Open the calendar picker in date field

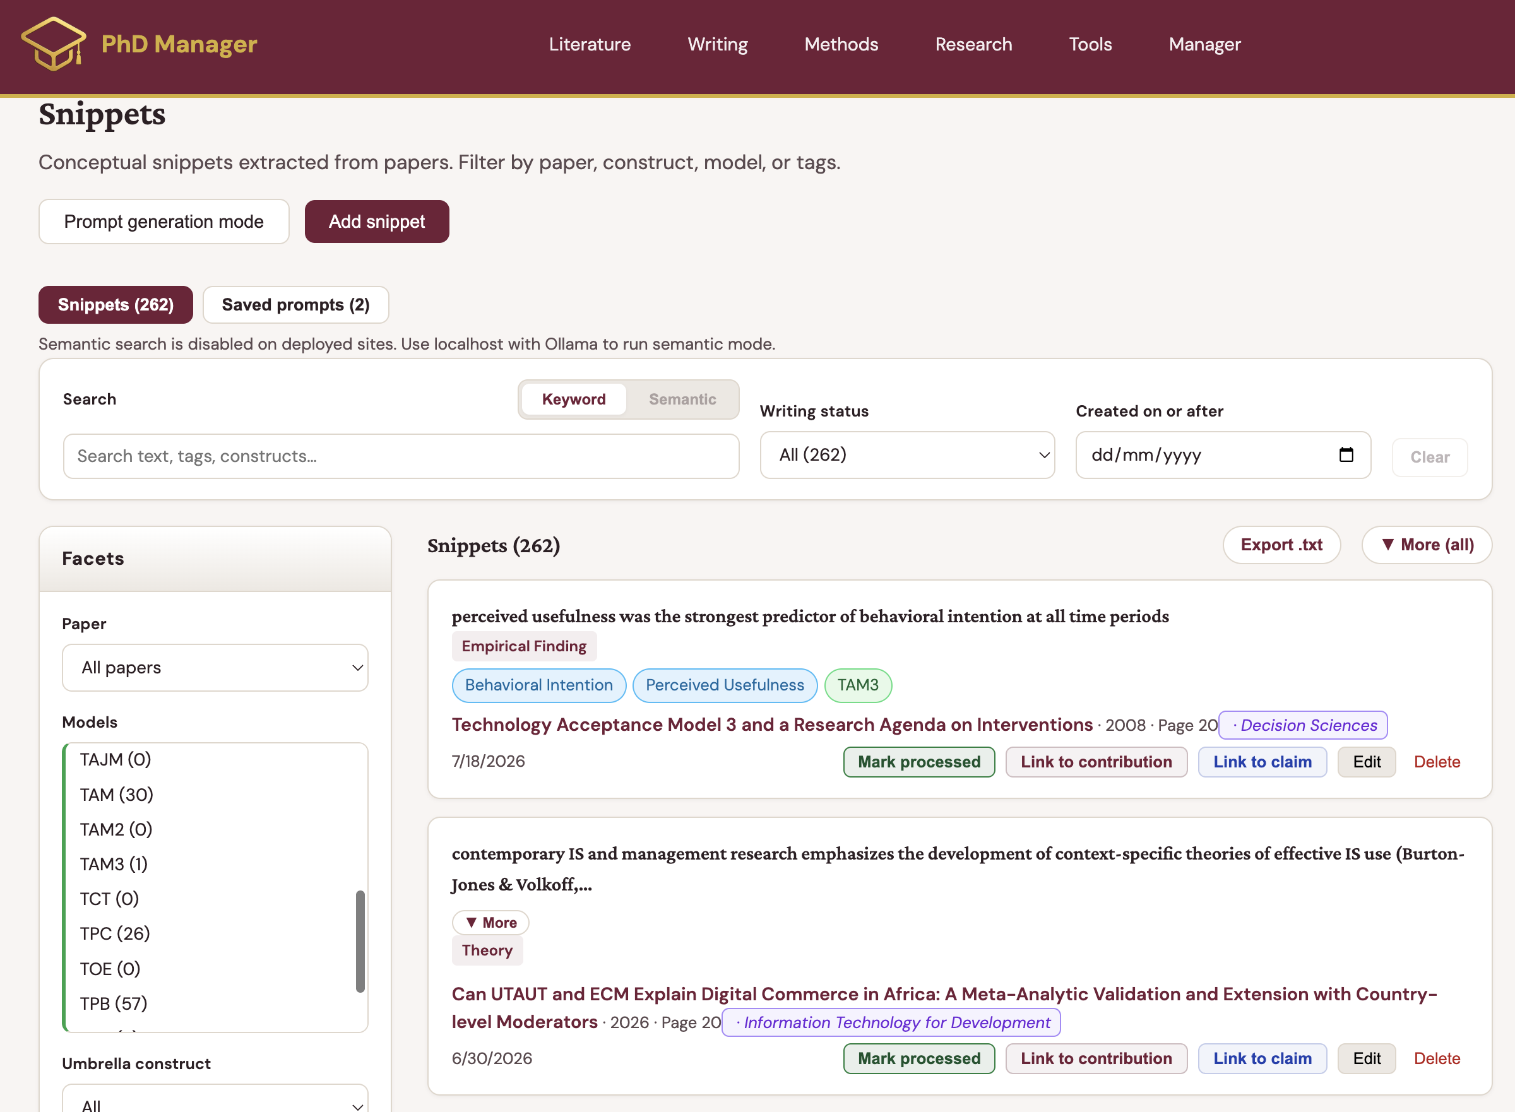click(x=1345, y=455)
